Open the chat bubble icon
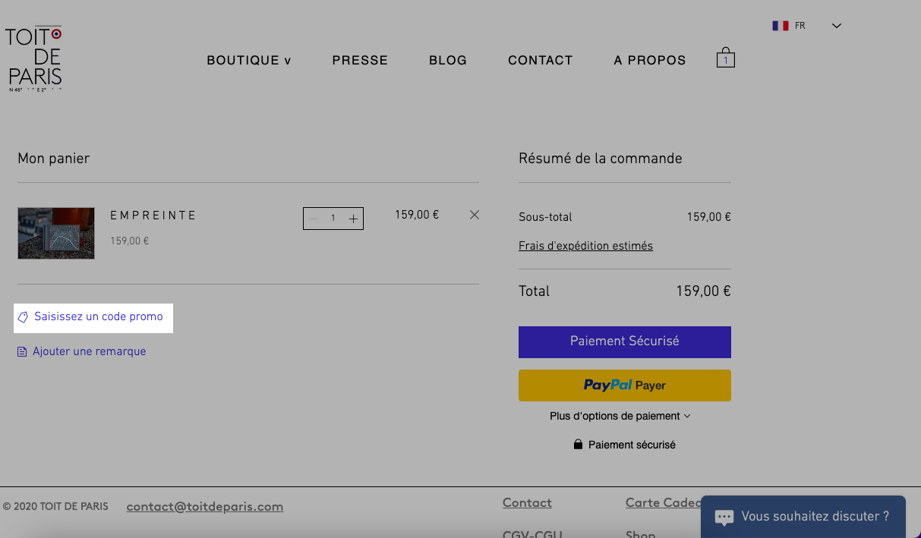Image resolution: width=921 pixels, height=538 pixels. click(724, 518)
